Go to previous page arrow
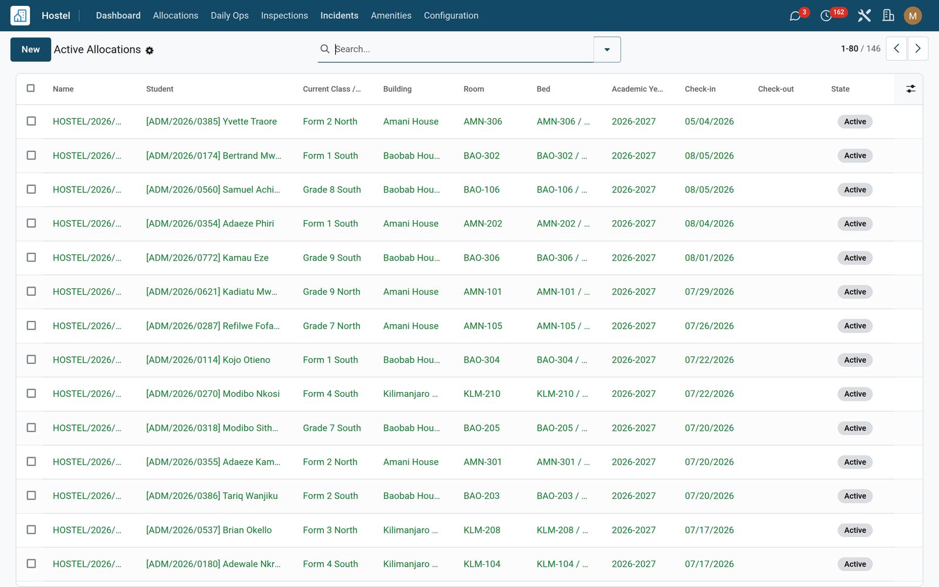 tap(896, 49)
